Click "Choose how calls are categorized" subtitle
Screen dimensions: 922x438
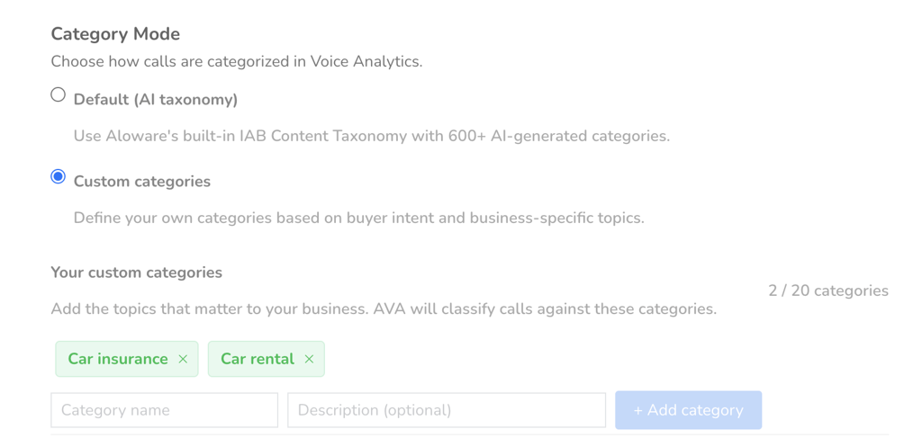coord(236,62)
